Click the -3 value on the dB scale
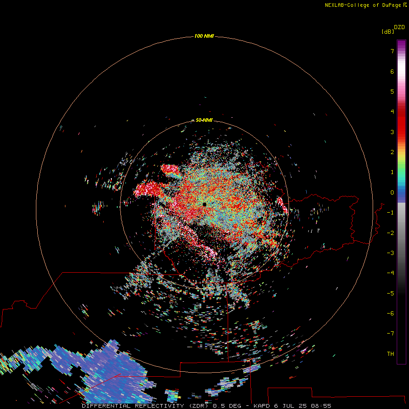 (390, 253)
